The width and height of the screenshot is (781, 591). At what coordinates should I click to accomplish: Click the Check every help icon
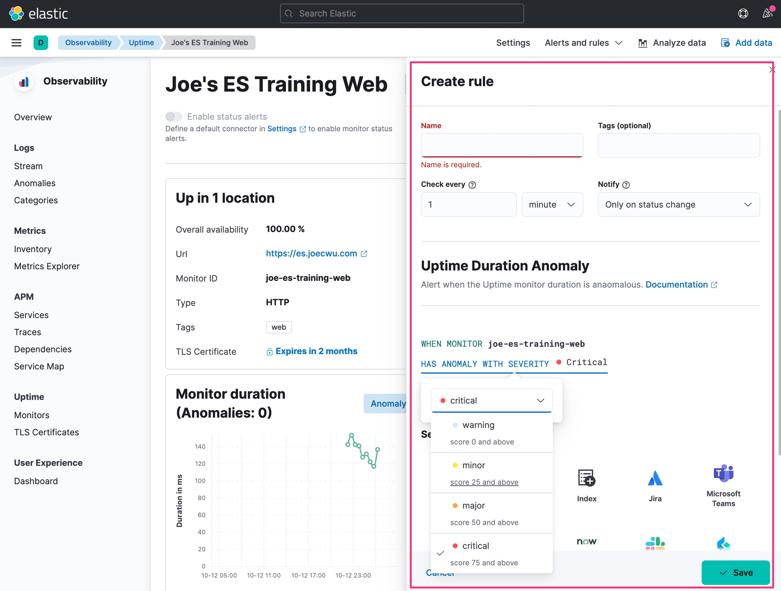472,185
